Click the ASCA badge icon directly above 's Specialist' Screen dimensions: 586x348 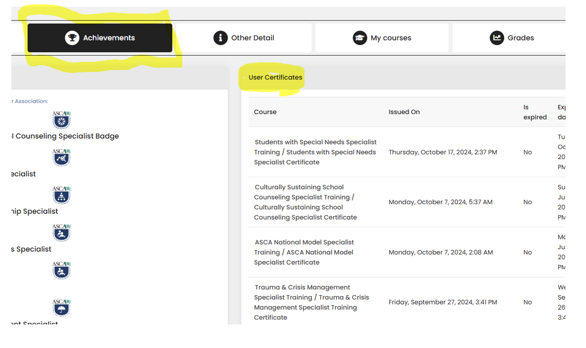pyautogui.click(x=61, y=232)
